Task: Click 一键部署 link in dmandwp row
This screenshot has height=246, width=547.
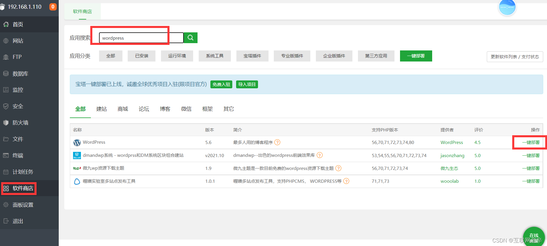Action: click(531, 156)
